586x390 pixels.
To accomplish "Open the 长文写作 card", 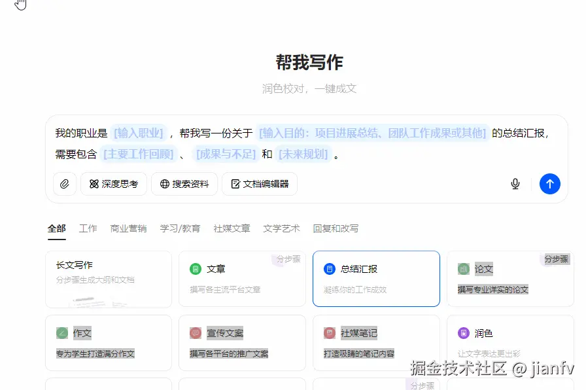I will pos(109,279).
